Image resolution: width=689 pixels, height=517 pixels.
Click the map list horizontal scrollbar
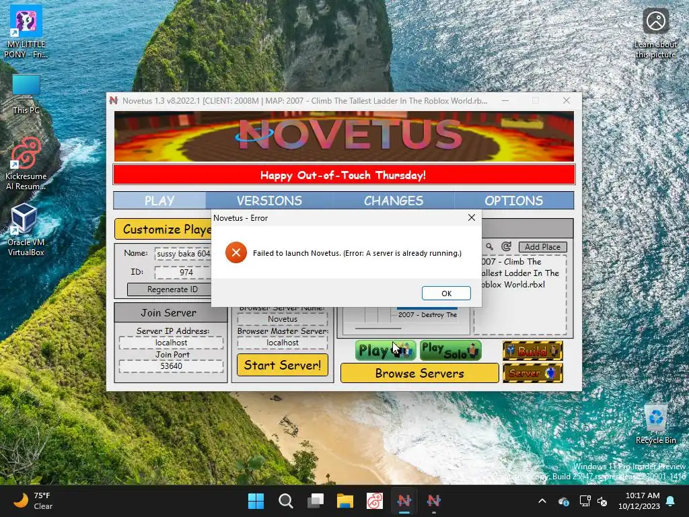pyautogui.click(x=378, y=328)
